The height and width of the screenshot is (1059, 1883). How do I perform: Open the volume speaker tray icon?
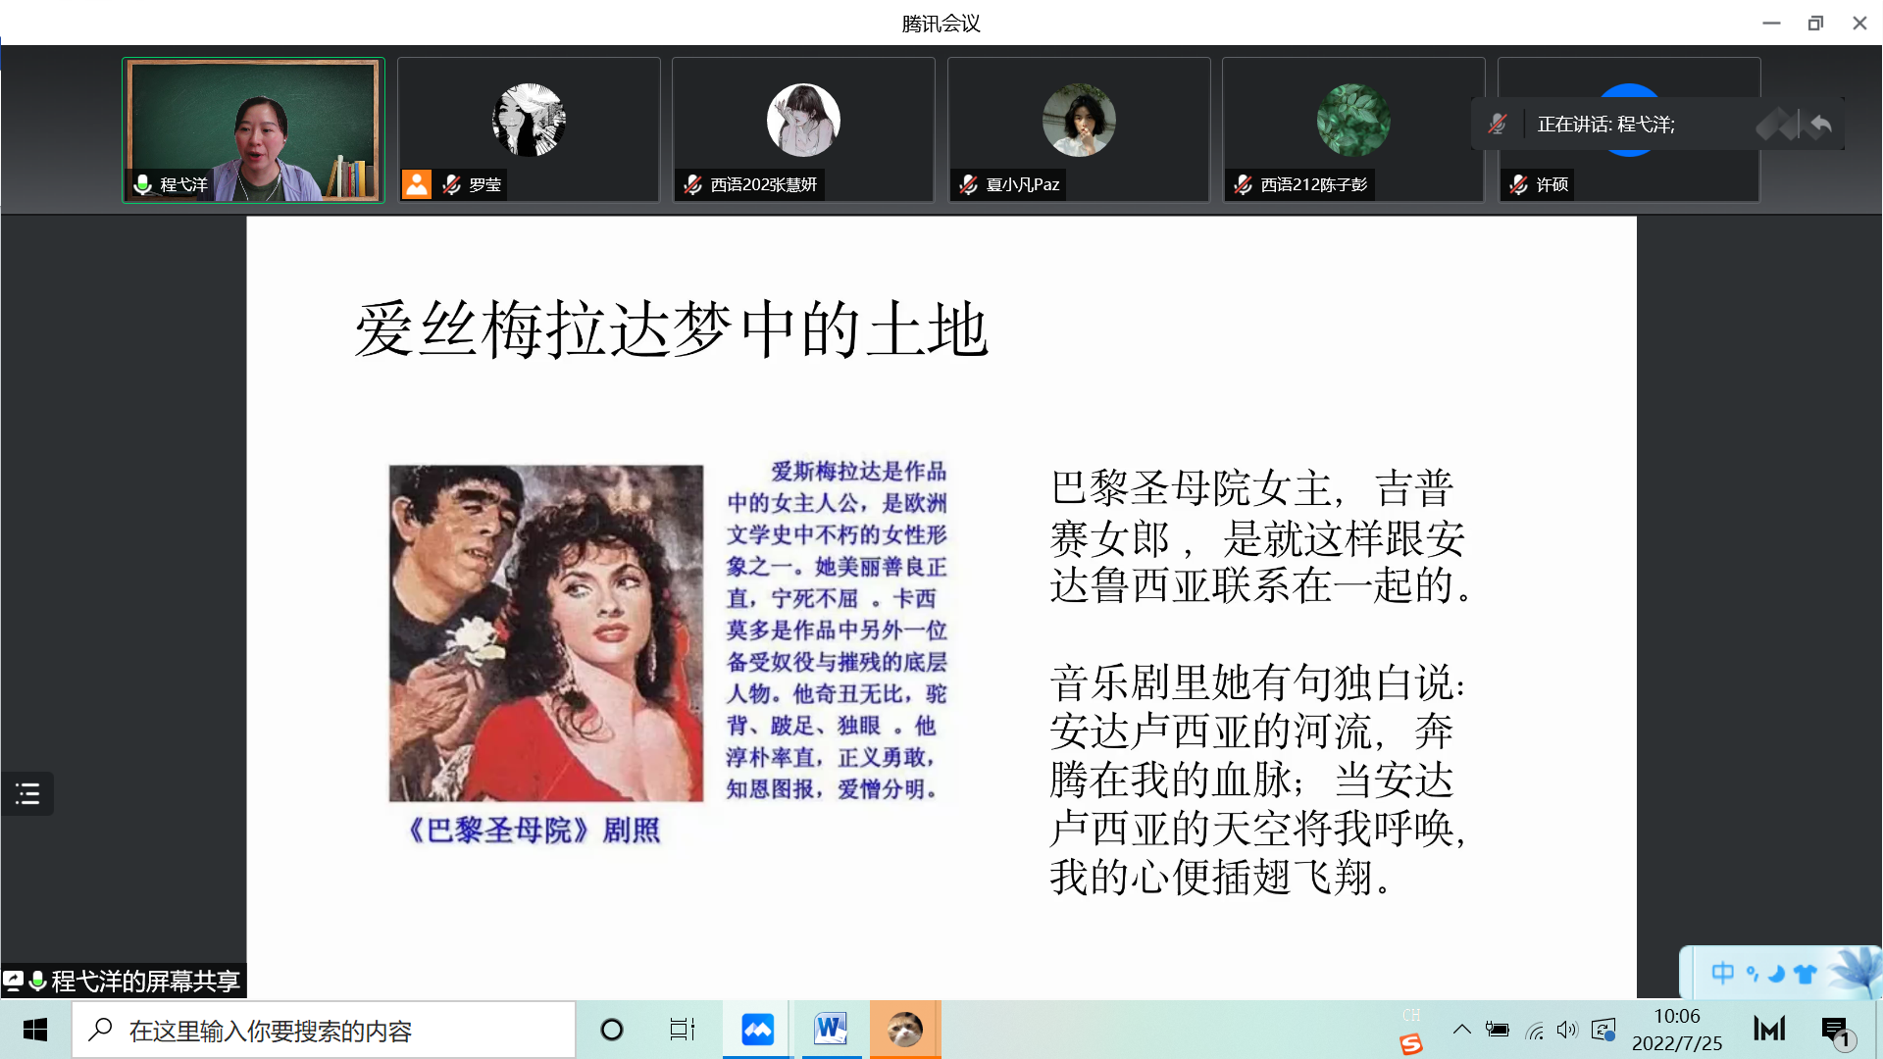pyautogui.click(x=1567, y=1030)
